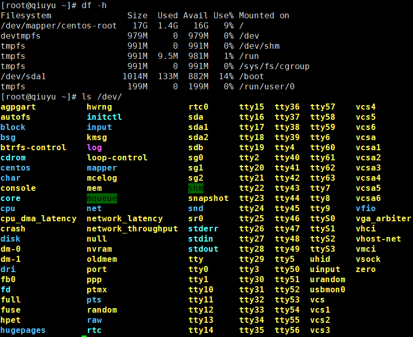
Task: Click the "ls /dev/" command text
Action: (x=101, y=97)
